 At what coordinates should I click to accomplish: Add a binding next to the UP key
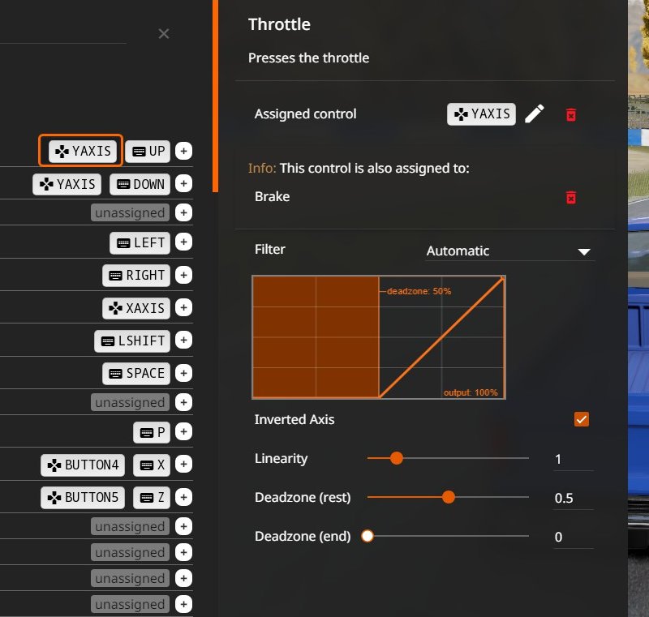pyautogui.click(x=184, y=152)
